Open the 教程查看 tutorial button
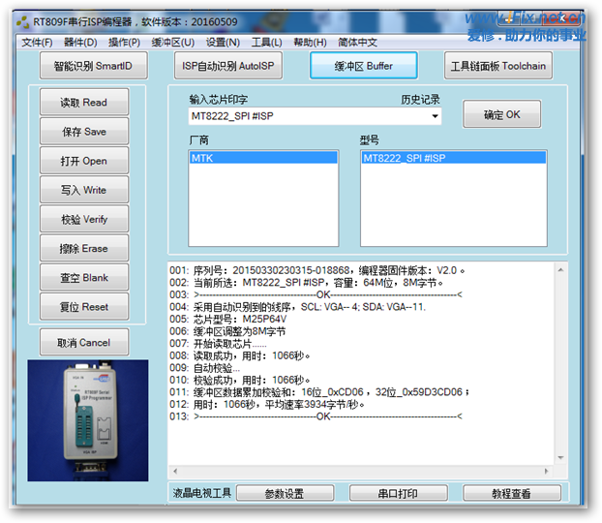Viewport: 602px width, 523px height. 511,493
